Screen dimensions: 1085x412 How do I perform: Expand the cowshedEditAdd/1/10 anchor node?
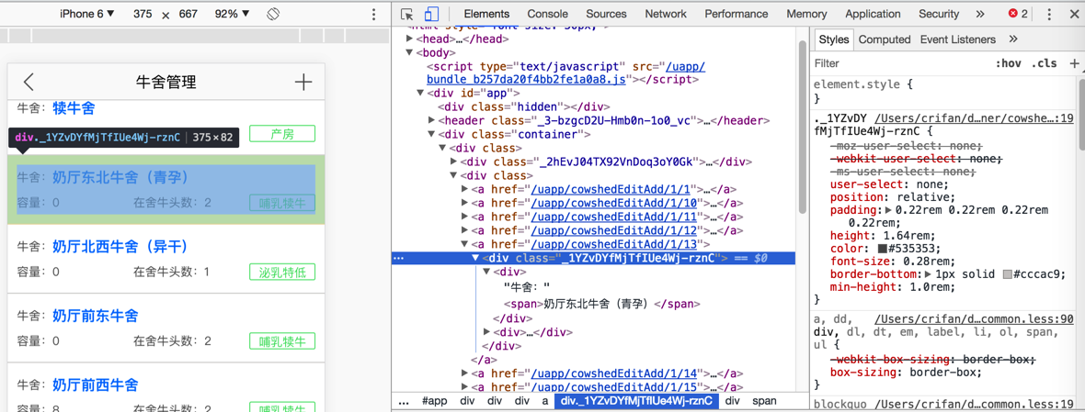pyautogui.click(x=465, y=203)
